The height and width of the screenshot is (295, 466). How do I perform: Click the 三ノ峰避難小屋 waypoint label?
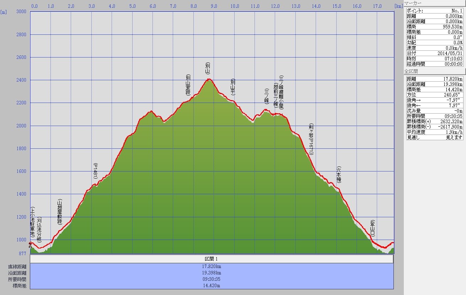click(281, 92)
